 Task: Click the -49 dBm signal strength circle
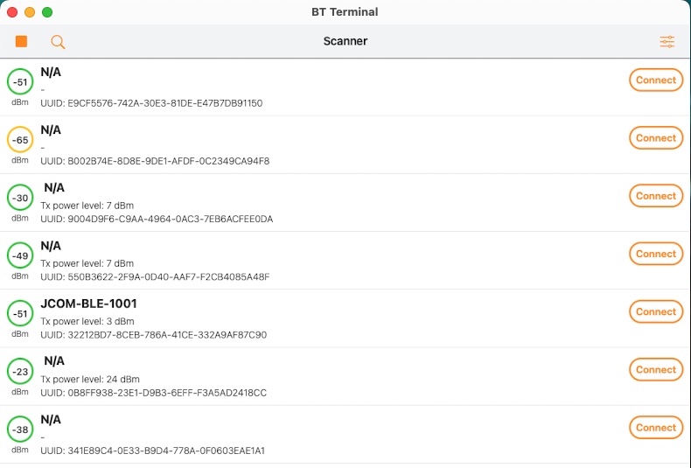(20, 255)
